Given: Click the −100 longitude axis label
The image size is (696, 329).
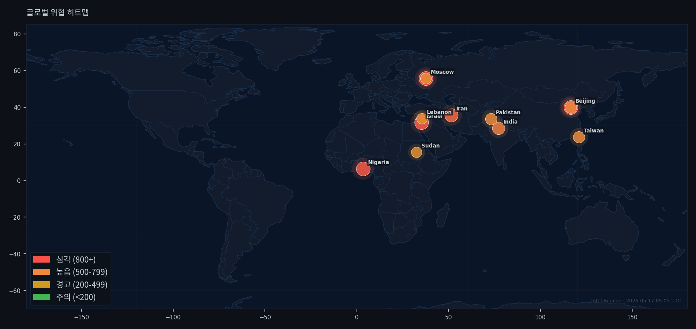Looking at the screenshot, I should tap(173, 317).
